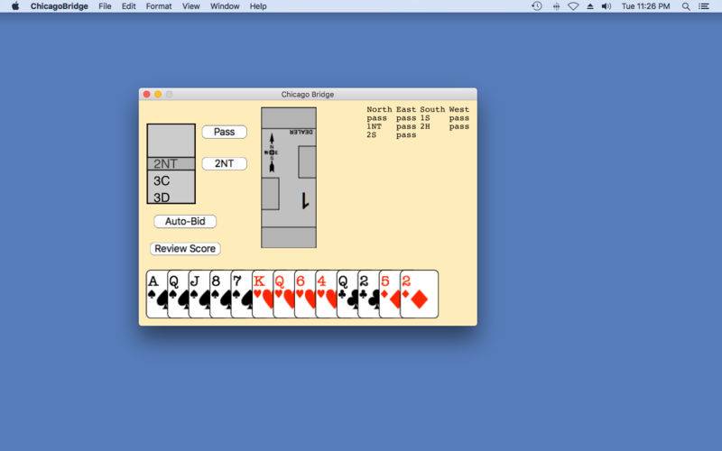The width and height of the screenshot is (722, 451).
Task: Click South's 1S bid in auction table
Action: (x=424, y=118)
